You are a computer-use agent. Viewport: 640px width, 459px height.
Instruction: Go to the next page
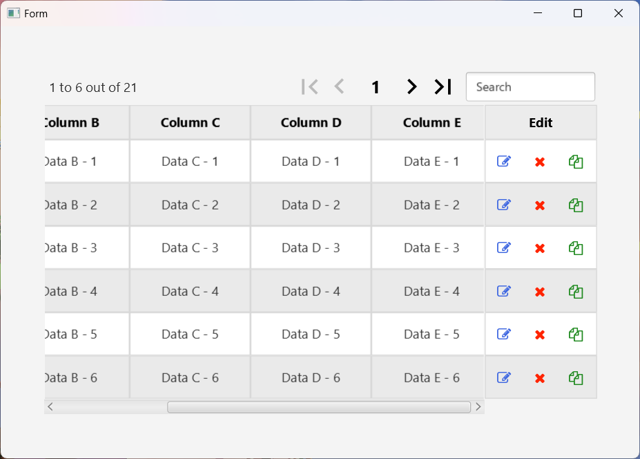tap(411, 86)
